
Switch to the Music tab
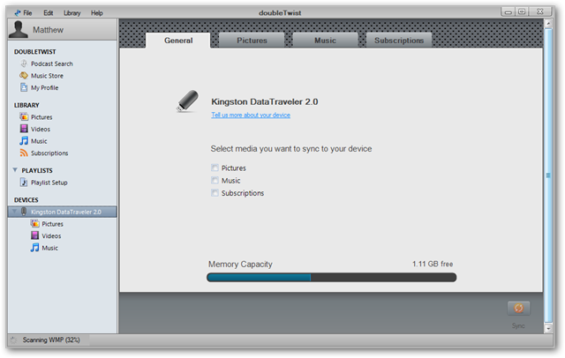326,41
